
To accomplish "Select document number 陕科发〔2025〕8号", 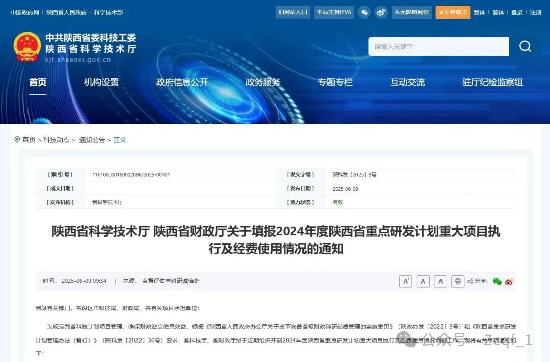I will 354,175.
